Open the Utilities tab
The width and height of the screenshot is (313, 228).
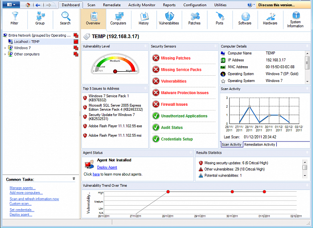[x=220, y=5]
